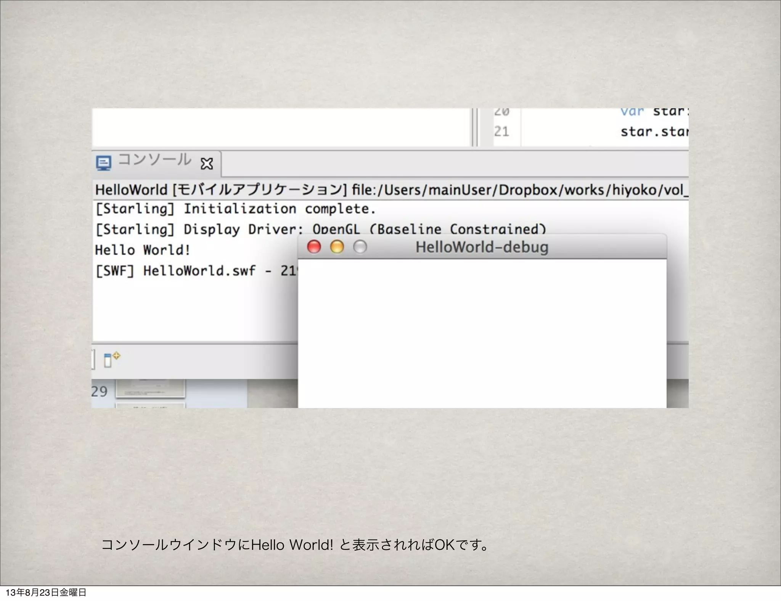Click the 'Hello World!' console output line
This screenshot has width=781, height=601.
click(143, 250)
